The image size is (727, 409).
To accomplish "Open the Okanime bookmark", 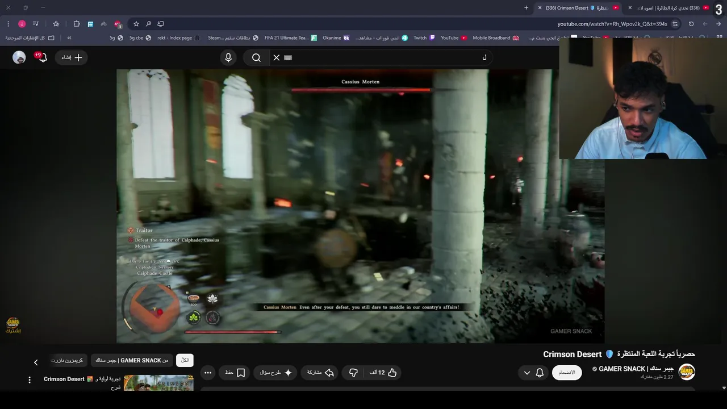I will [x=336, y=38].
